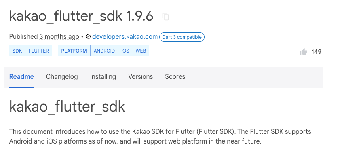Switch to the Installing tab
The image size is (340, 152).
point(103,77)
